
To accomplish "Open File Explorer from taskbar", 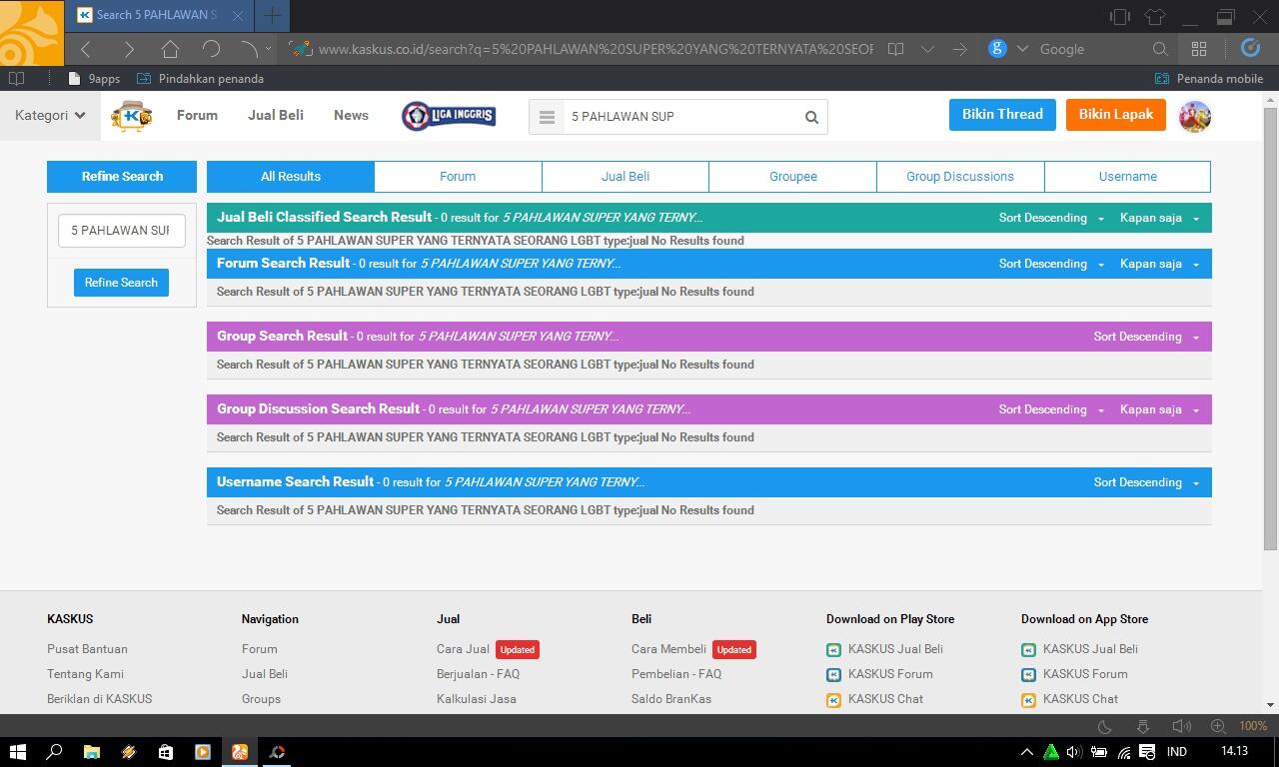I will [x=91, y=752].
